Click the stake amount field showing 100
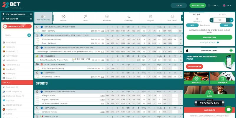The height and width of the screenshot is (118, 236). pos(220,20)
